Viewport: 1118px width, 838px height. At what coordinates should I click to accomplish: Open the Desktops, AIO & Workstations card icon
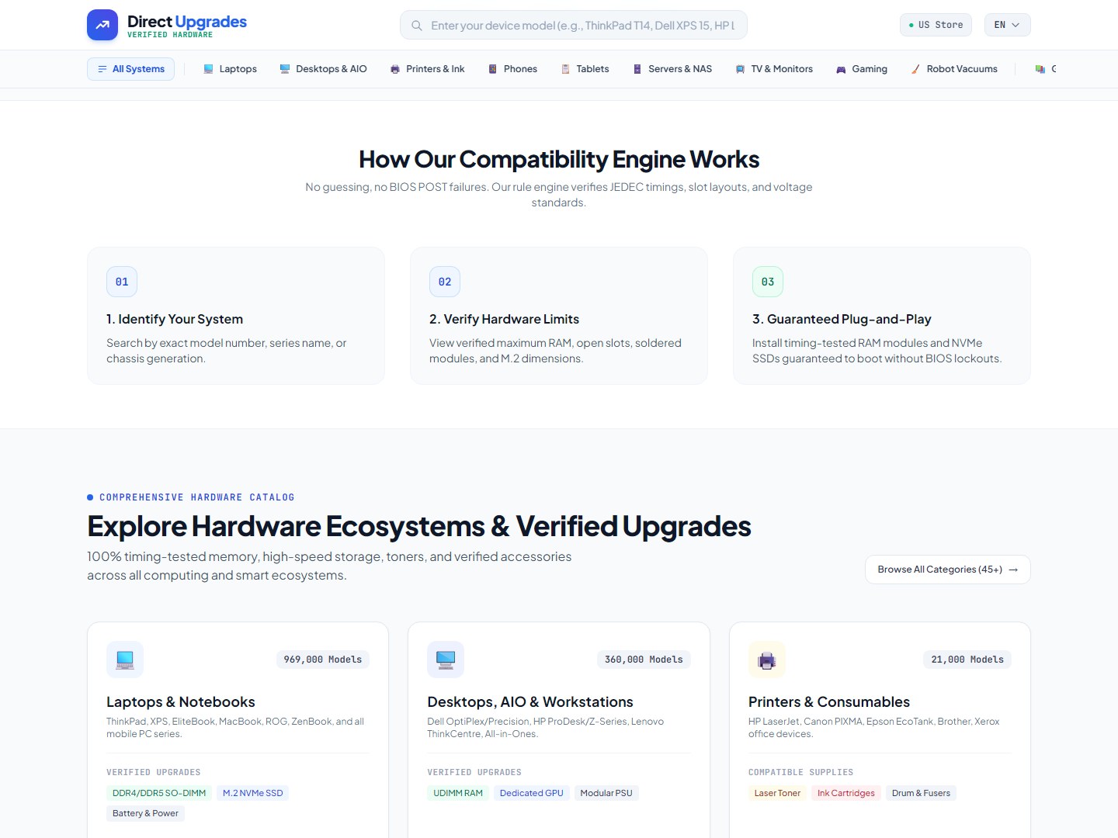(446, 660)
